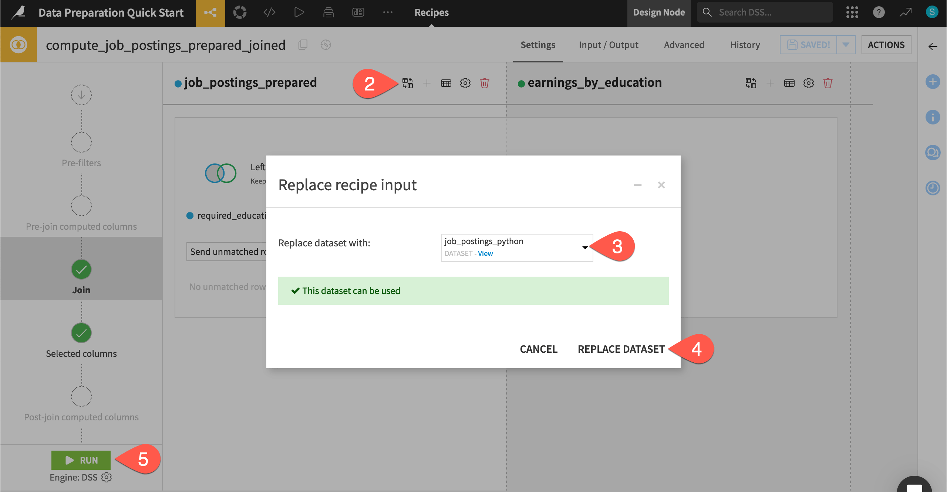Open the ACTIONS button
The image size is (947, 492).
tap(886, 45)
